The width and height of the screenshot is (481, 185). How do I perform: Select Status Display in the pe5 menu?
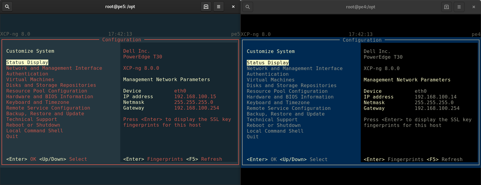27,62
